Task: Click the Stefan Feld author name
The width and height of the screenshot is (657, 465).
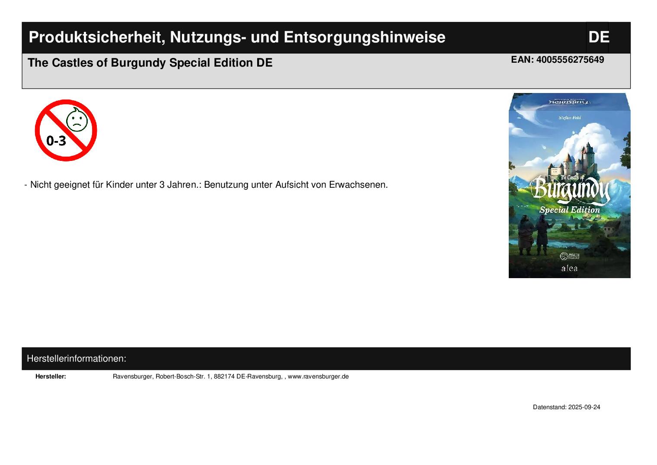Action: [570, 118]
